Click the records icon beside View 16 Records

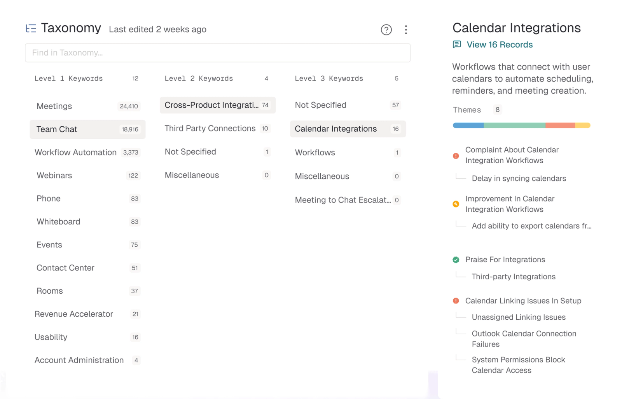[457, 44]
